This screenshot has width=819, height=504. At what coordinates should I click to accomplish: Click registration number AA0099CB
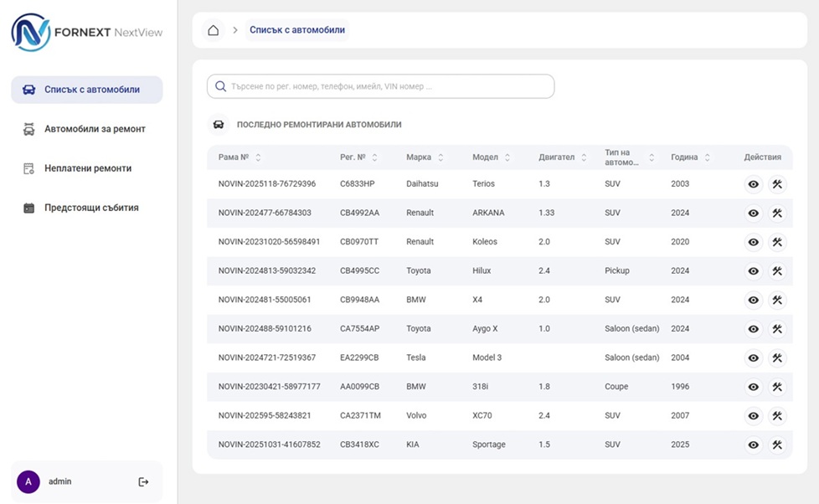[x=359, y=387]
